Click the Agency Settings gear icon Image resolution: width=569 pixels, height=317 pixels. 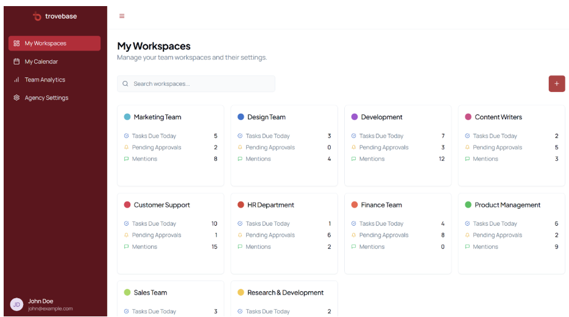coord(16,97)
